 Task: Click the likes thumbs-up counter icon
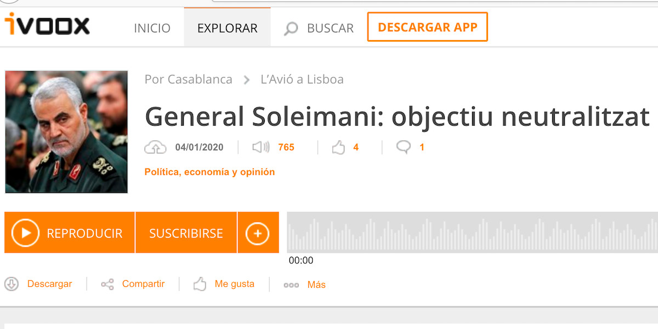[x=338, y=147]
